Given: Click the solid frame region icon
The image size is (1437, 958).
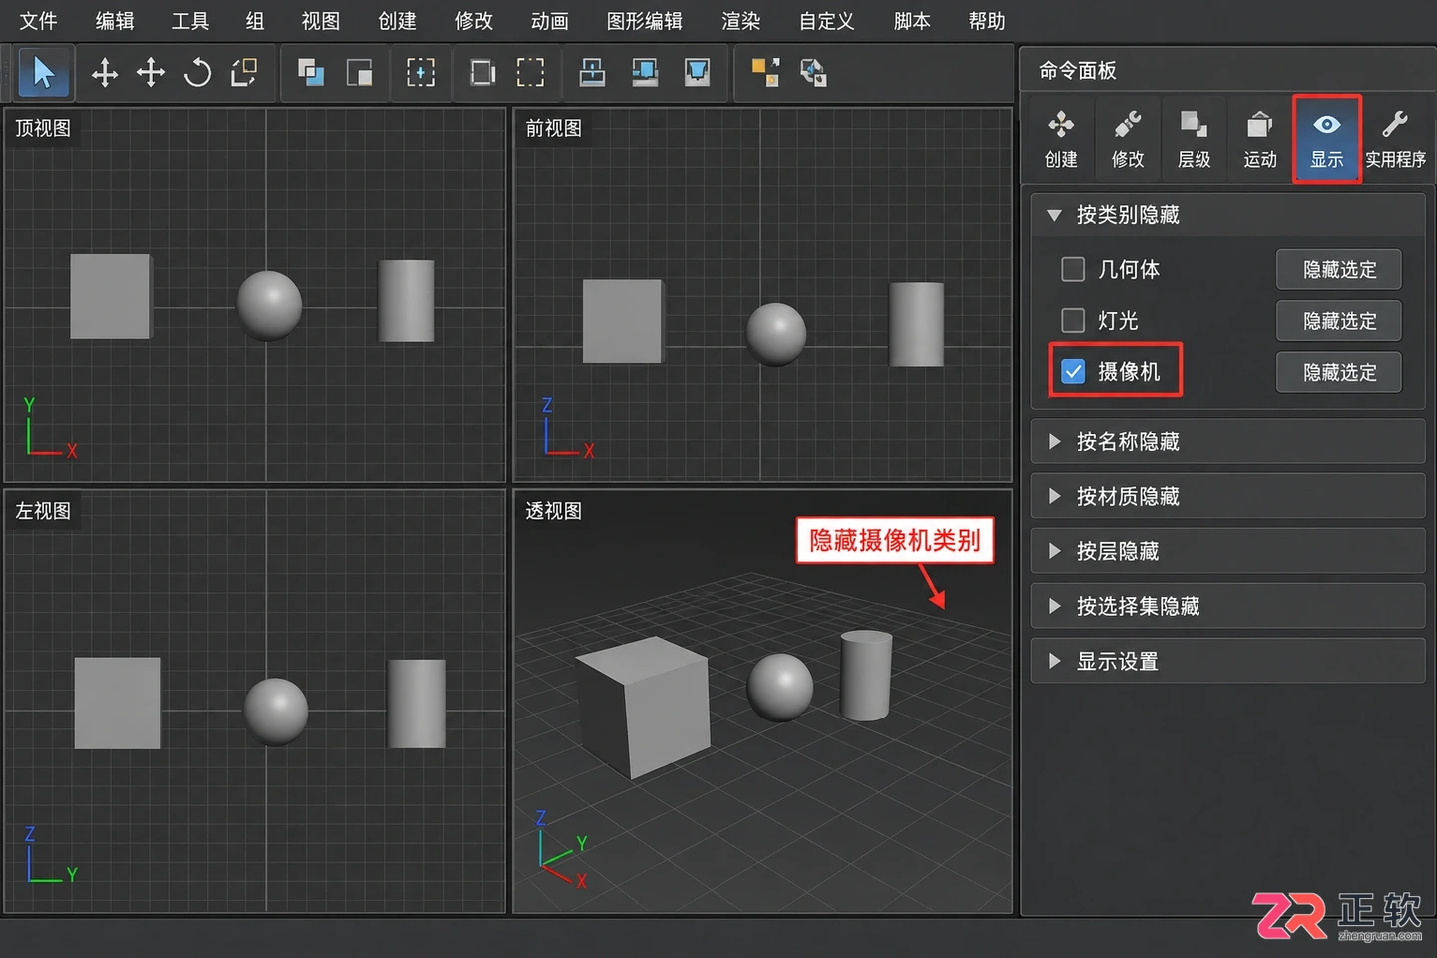Looking at the screenshot, I should (483, 73).
